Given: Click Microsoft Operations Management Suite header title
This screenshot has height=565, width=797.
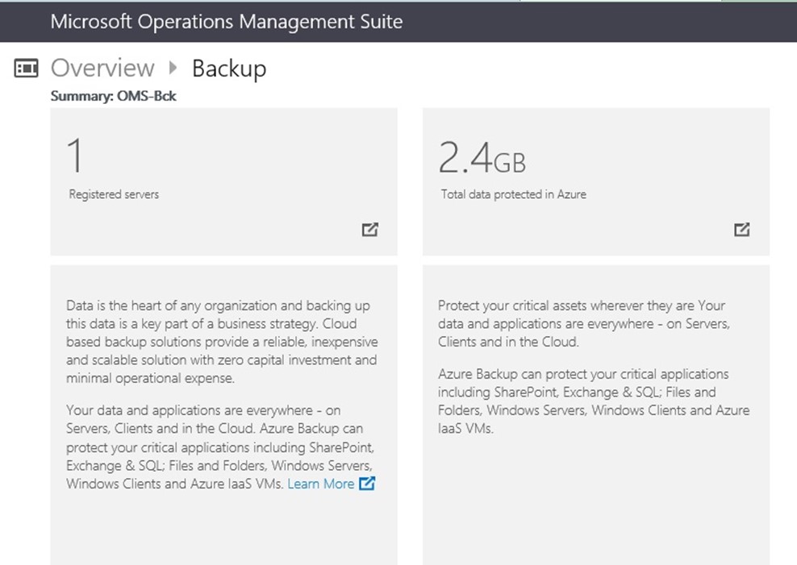Looking at the screenshot, I should (x=227, y=21).
